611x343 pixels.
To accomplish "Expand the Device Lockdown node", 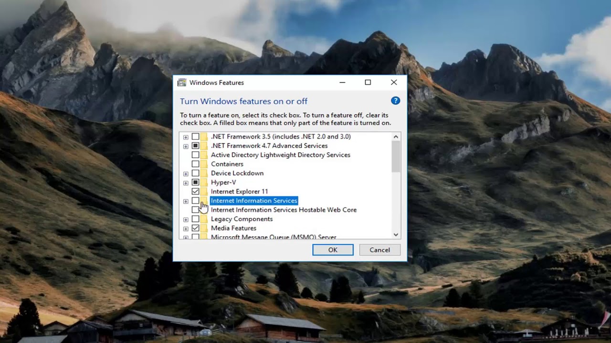I will (x=186, y=174).
